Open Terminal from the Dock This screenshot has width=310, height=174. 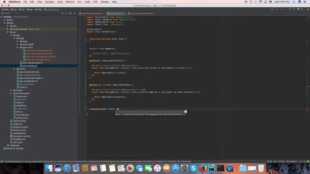point(220,168)
